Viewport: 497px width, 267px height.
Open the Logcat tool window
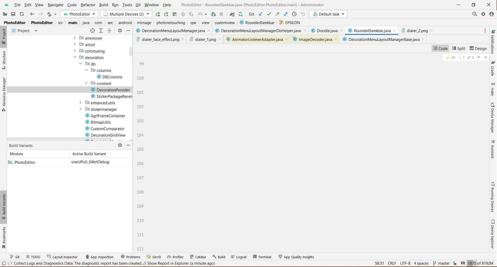point(239,257)
